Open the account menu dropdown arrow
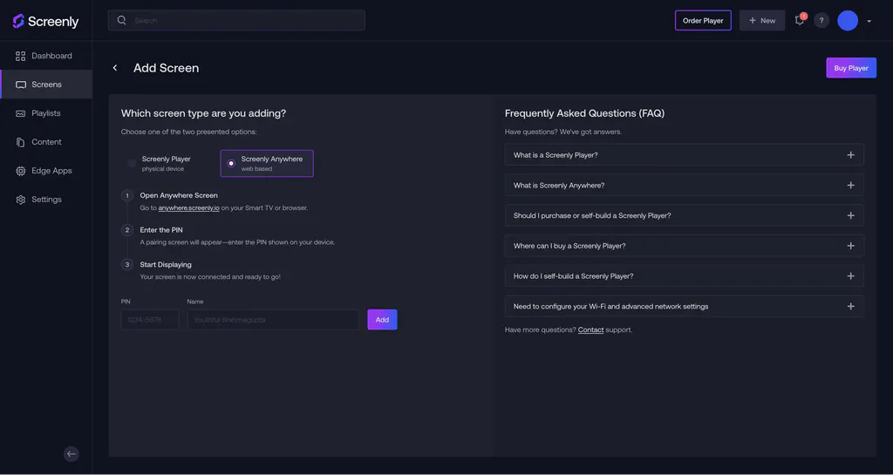Image resolution: width=893 pixels, height=475 pixels. pyautogui.click(x=869, y=21)
